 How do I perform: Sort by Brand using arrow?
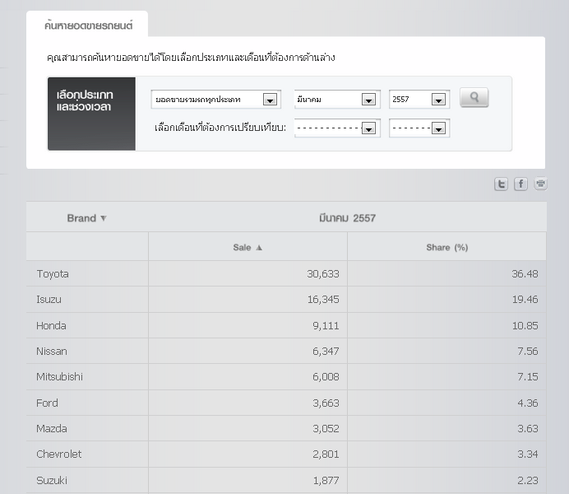(104, 218)
